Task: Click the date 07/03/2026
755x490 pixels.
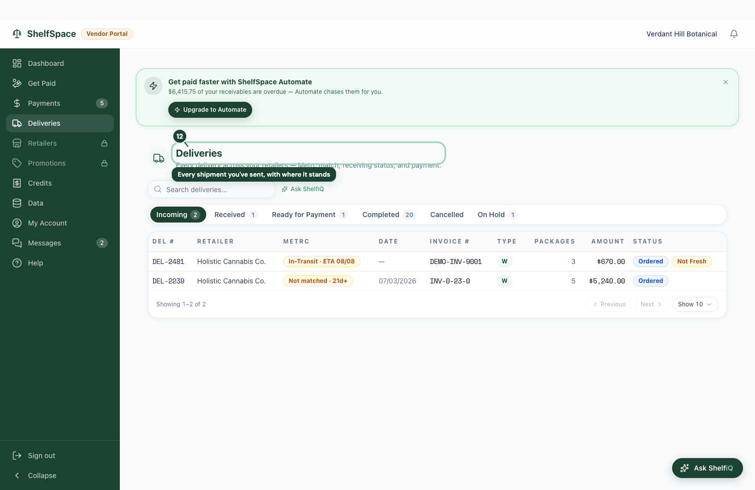Action: tap(397, 281)
